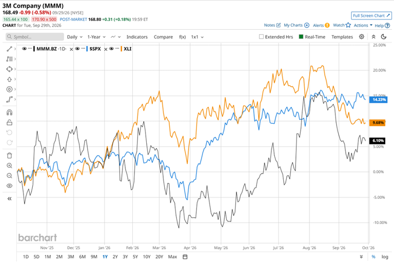Select the circle zero marker tool
This screenshot has width=394, height=263.
(9, 89)
